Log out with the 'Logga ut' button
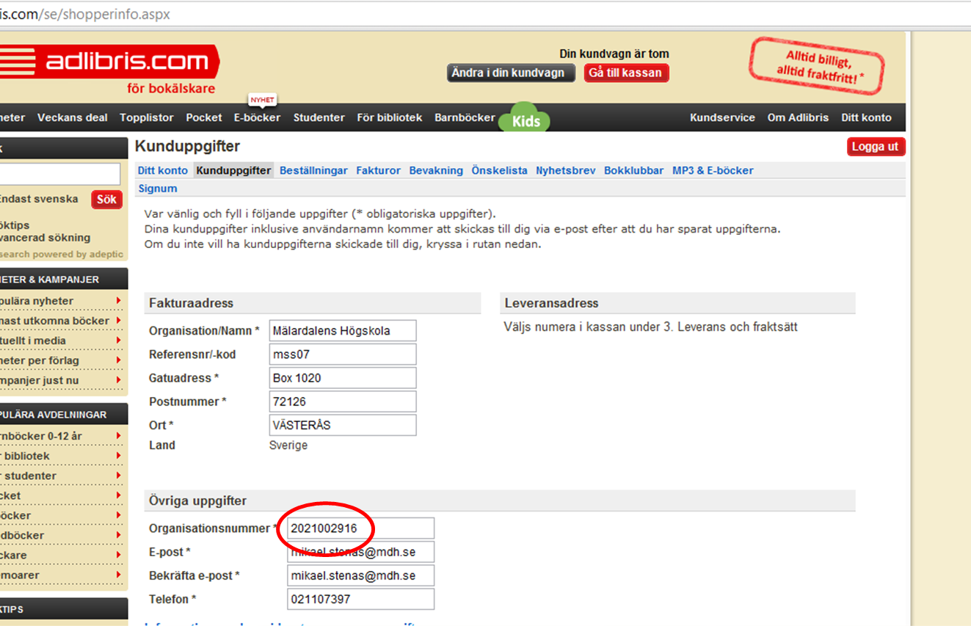Screen dimensions: 971x626 click(x=876, y=147)
